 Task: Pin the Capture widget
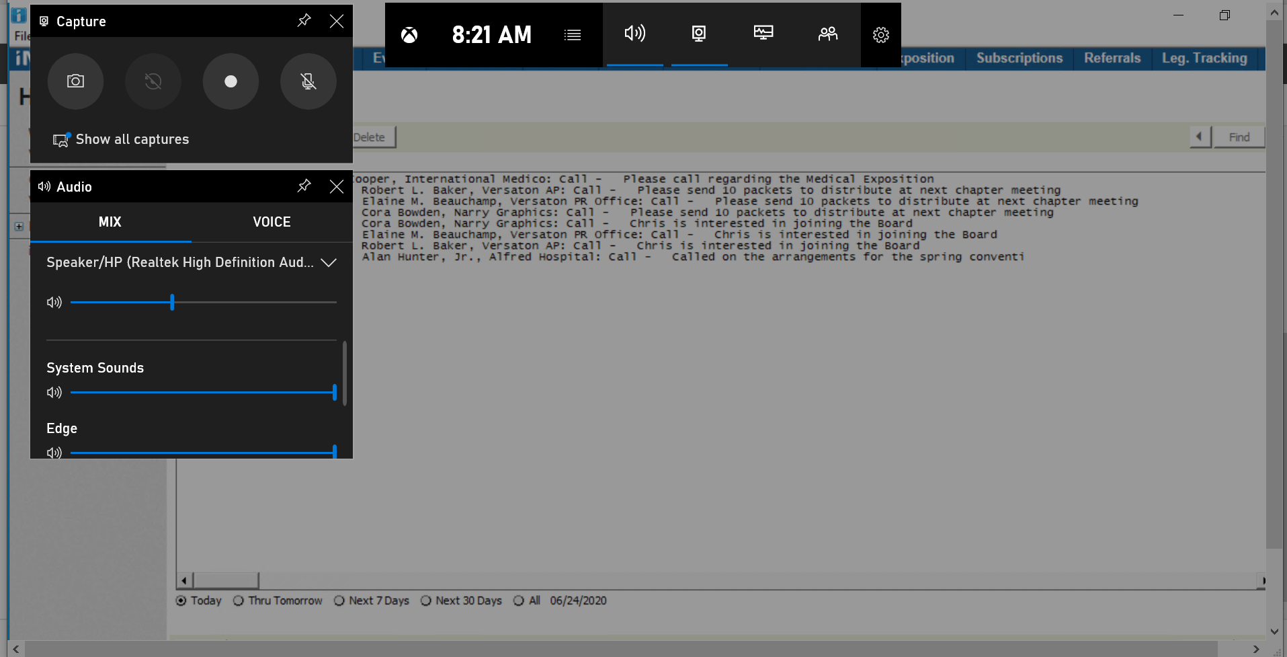pos(304,21)
